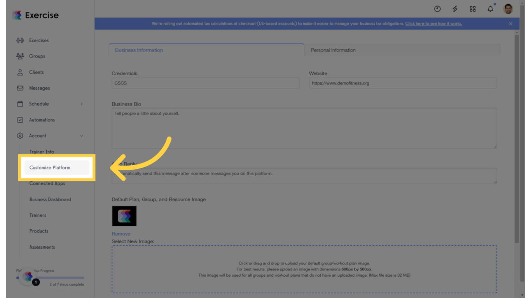Collapse the Account section

(x=82, y=135)
